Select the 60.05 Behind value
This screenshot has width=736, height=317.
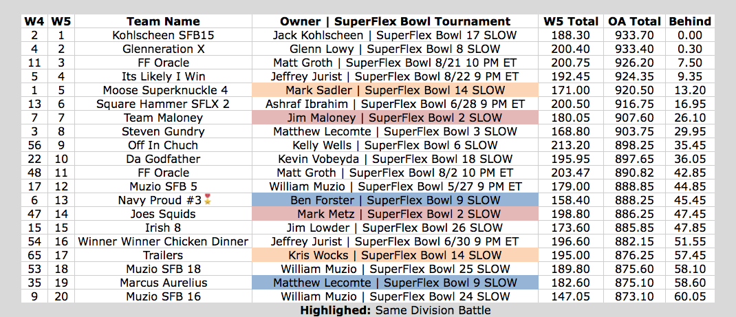[690, 297]
